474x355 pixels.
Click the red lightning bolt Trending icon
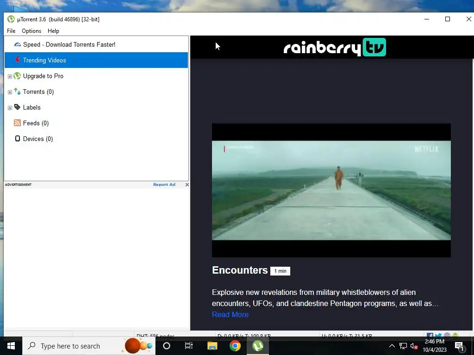[18, 60]
